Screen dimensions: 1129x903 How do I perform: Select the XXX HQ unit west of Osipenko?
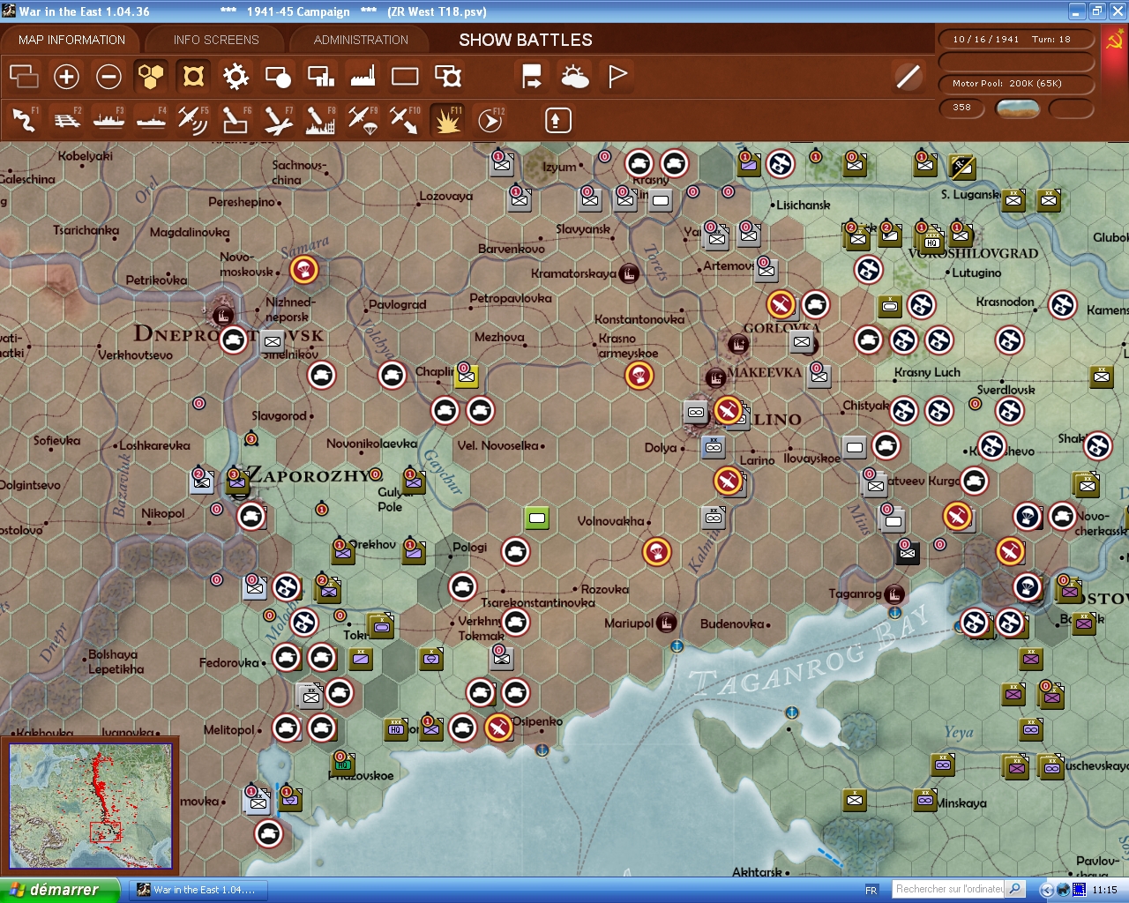395,728
